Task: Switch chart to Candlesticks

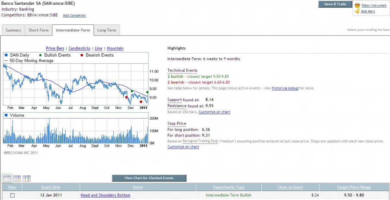Action: [x=79, y=48]
